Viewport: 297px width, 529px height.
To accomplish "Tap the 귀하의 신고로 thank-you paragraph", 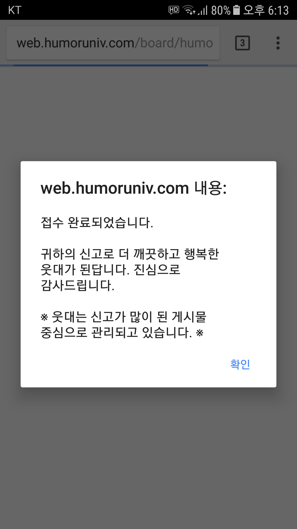I will tap(130, 269).
